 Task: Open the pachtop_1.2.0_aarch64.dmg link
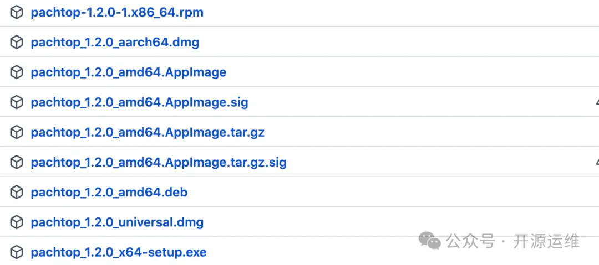115,42
